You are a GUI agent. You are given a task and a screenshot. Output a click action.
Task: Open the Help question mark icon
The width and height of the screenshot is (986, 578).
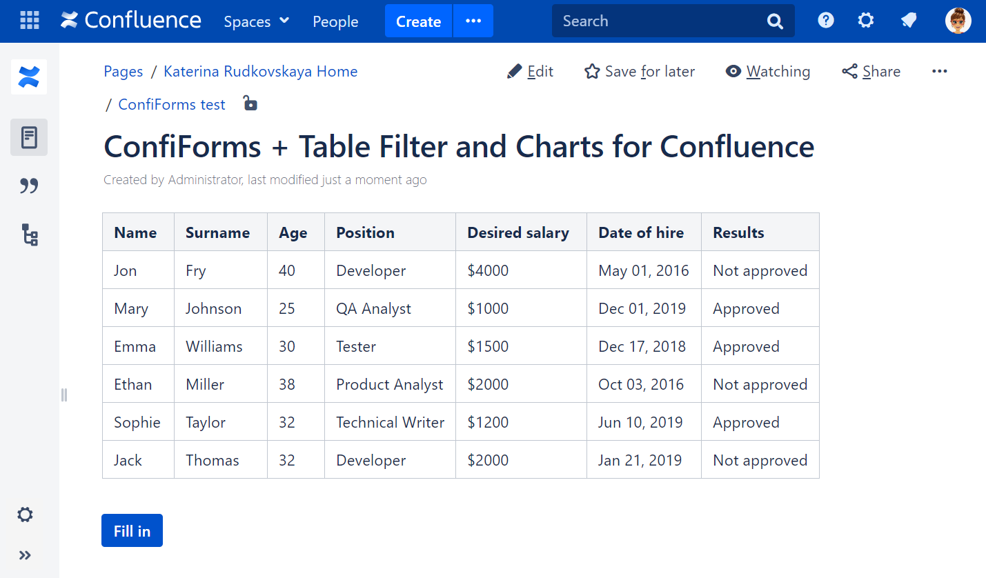click(825, 21)
